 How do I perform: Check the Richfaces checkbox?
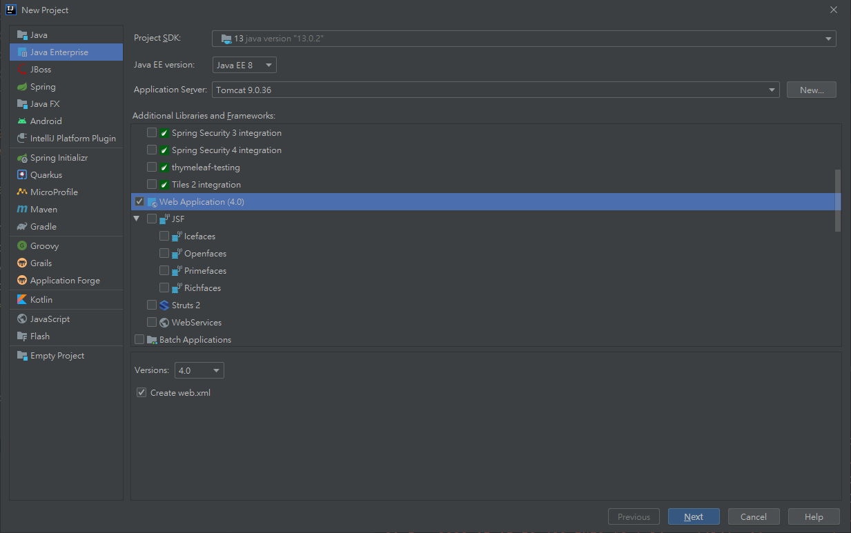tap(164, 288)
